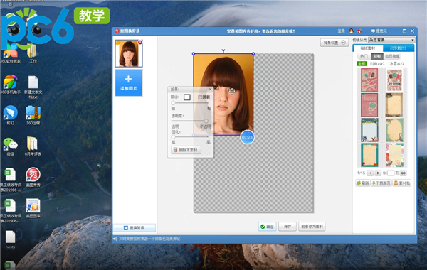Select the 会员独享 members-only filter
This screenshot has height=270, width=427.
[x=392, y=56]
